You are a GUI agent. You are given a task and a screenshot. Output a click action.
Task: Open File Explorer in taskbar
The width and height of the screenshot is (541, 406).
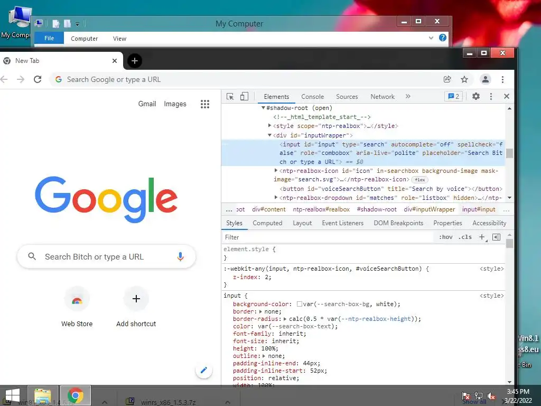pos(43,395)
